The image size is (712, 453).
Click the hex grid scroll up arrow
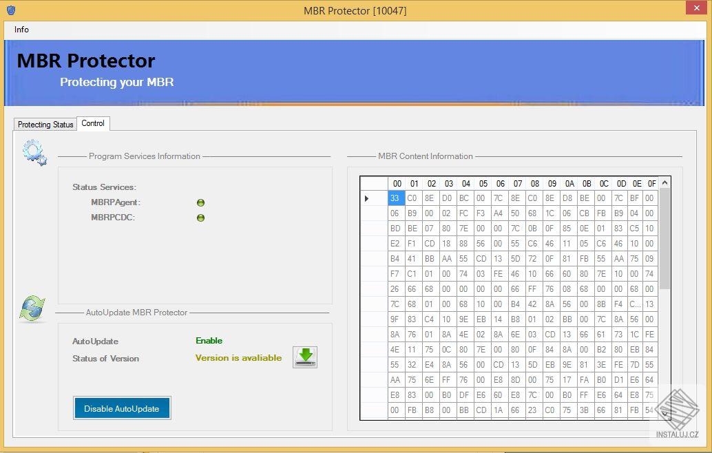(x=664, y=183)
